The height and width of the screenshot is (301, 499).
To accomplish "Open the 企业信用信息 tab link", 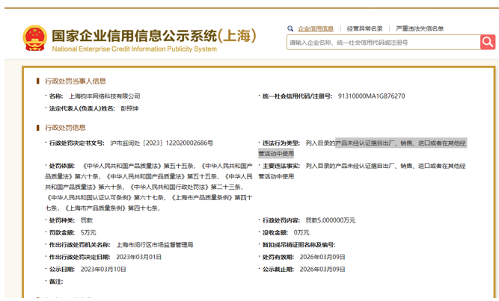I will (x=316, y=28).
